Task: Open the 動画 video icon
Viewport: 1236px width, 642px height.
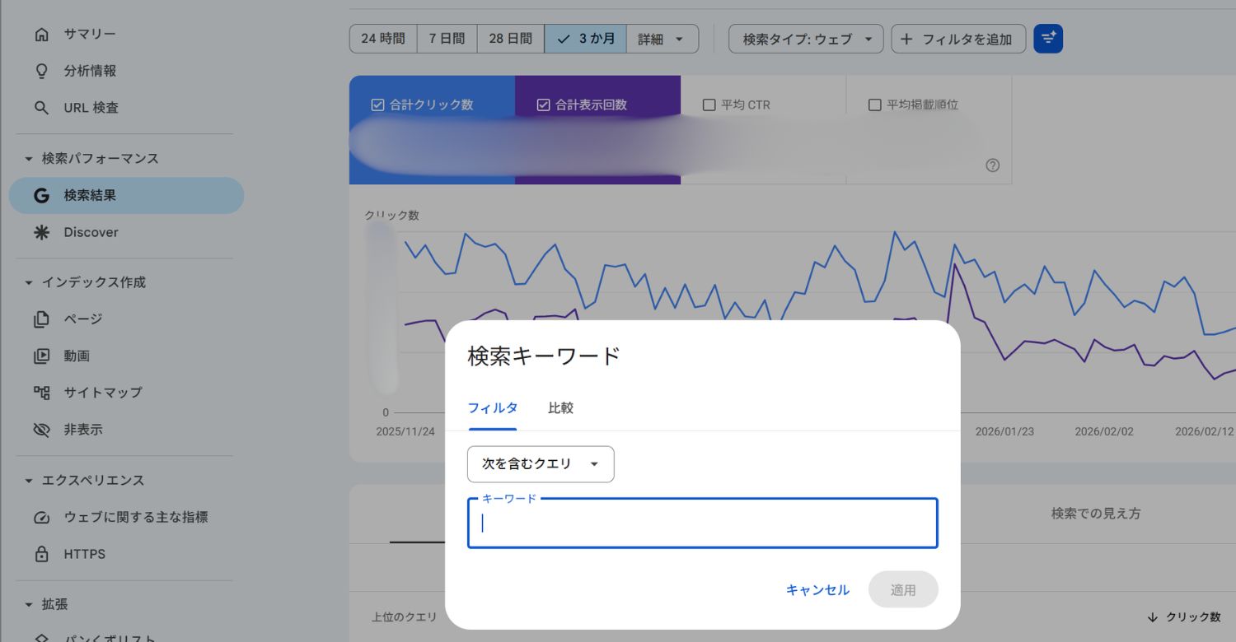Action: [x=42, y=356]
